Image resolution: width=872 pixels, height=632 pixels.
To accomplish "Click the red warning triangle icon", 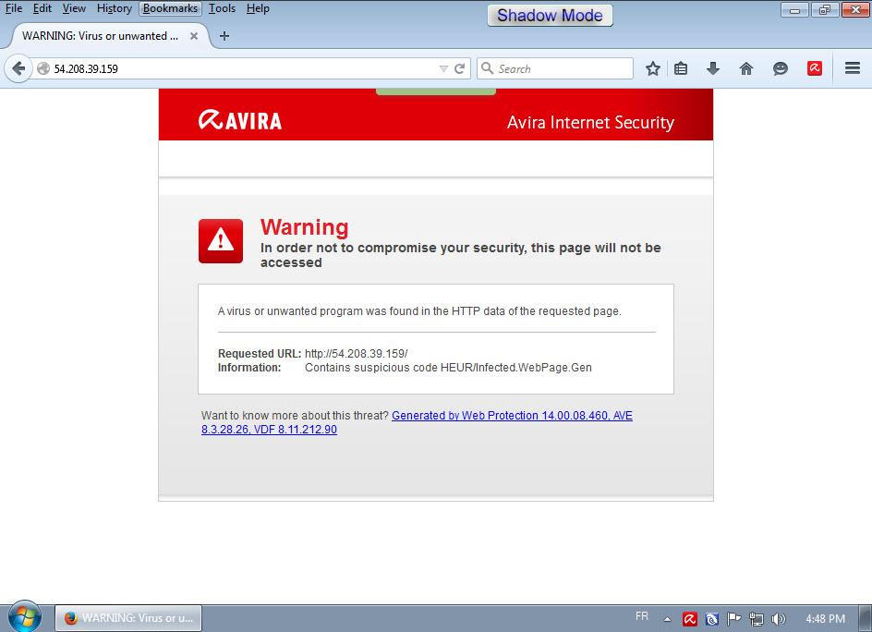I will 221,241.
